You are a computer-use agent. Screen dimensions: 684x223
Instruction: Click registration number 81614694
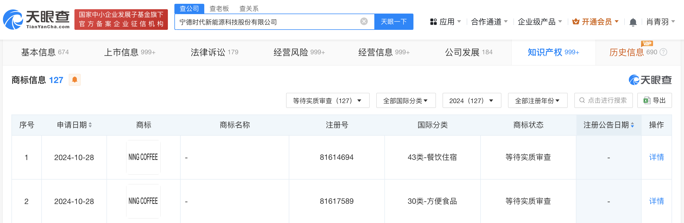[337, 157]
